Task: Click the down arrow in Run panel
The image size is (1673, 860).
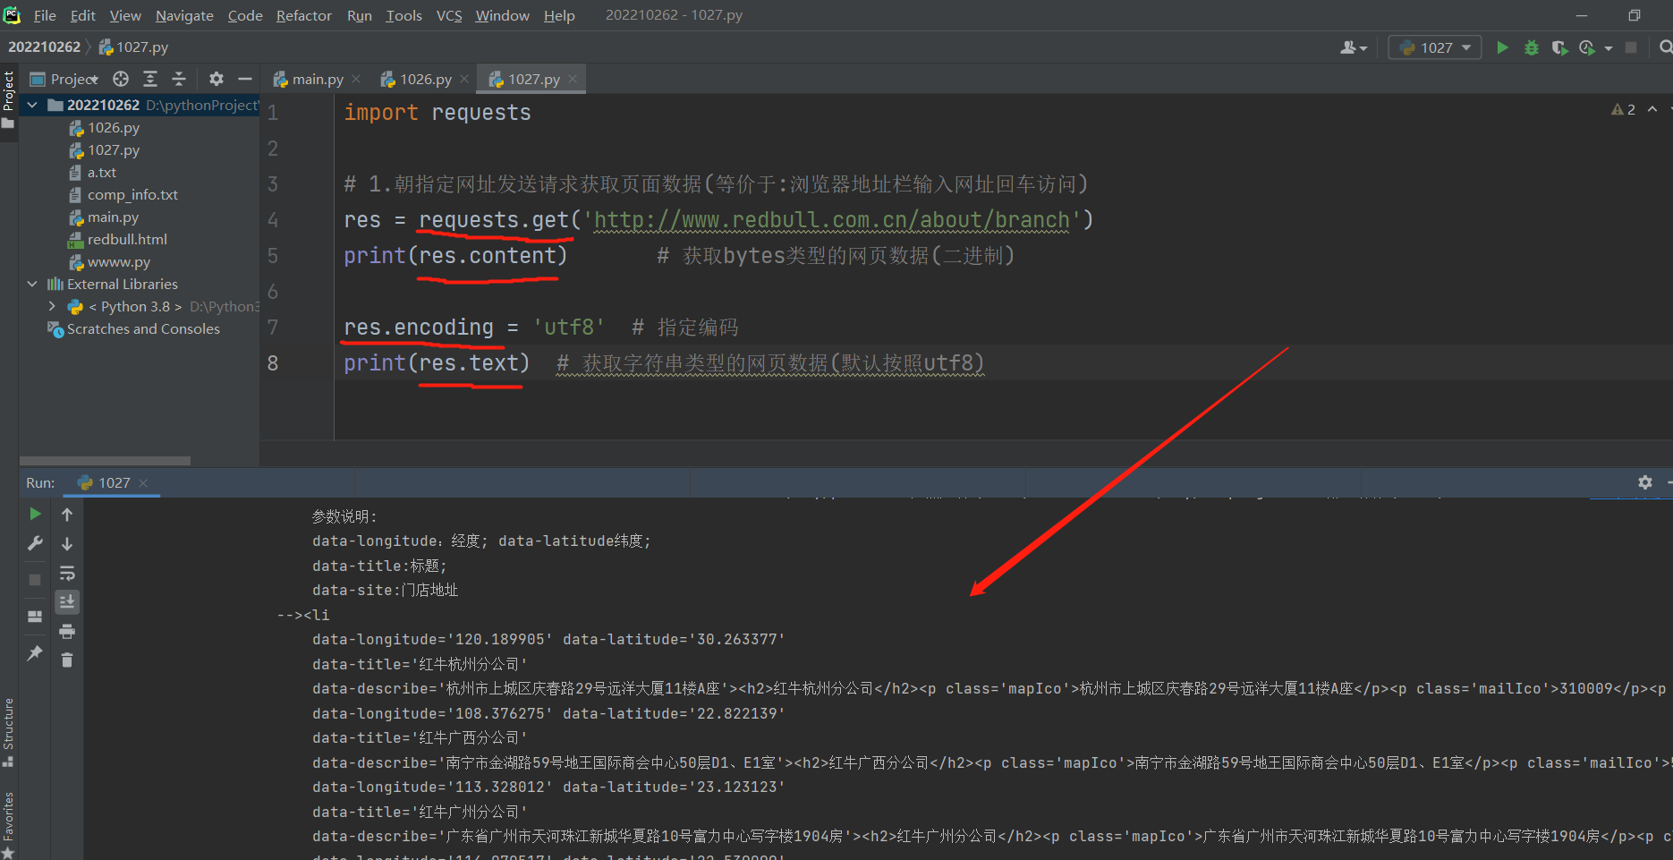Action: coord(67,543)
